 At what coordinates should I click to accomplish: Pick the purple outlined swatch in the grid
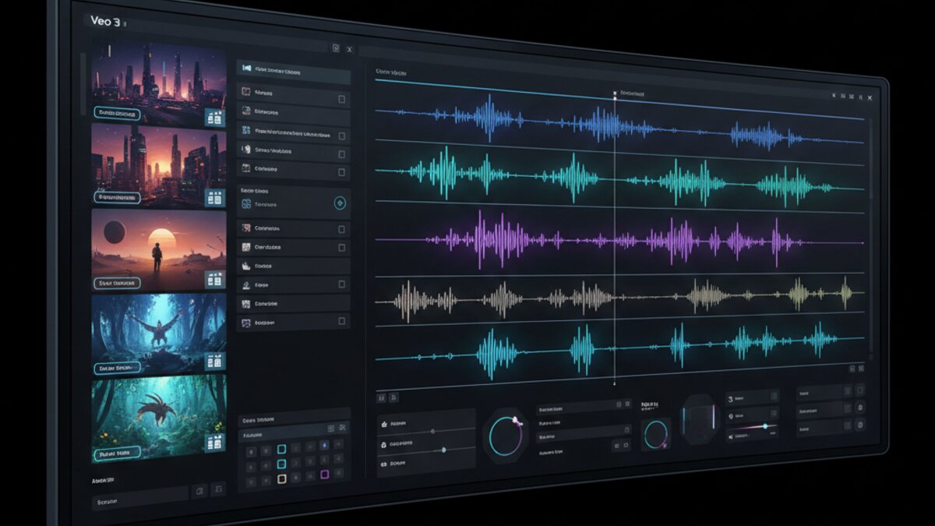[325, 474]
